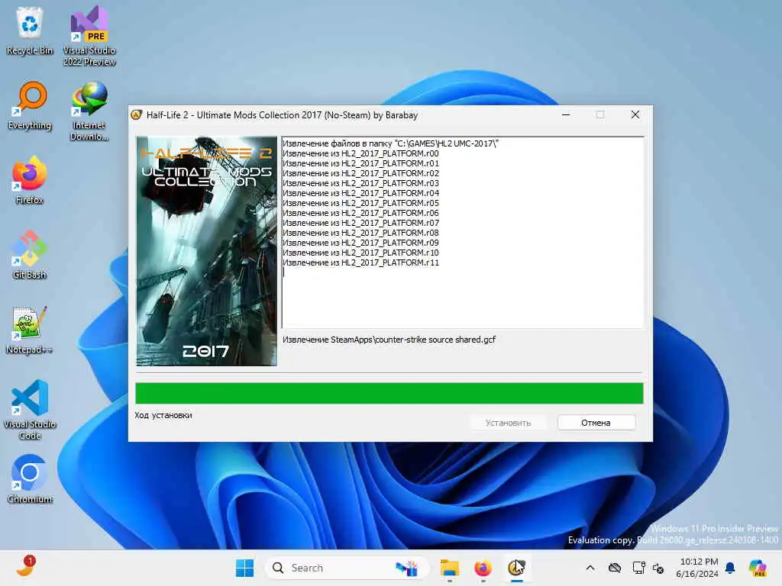Open the Chromium desktop shortcut
Screen dimensions: 782x586
point(30,479)
